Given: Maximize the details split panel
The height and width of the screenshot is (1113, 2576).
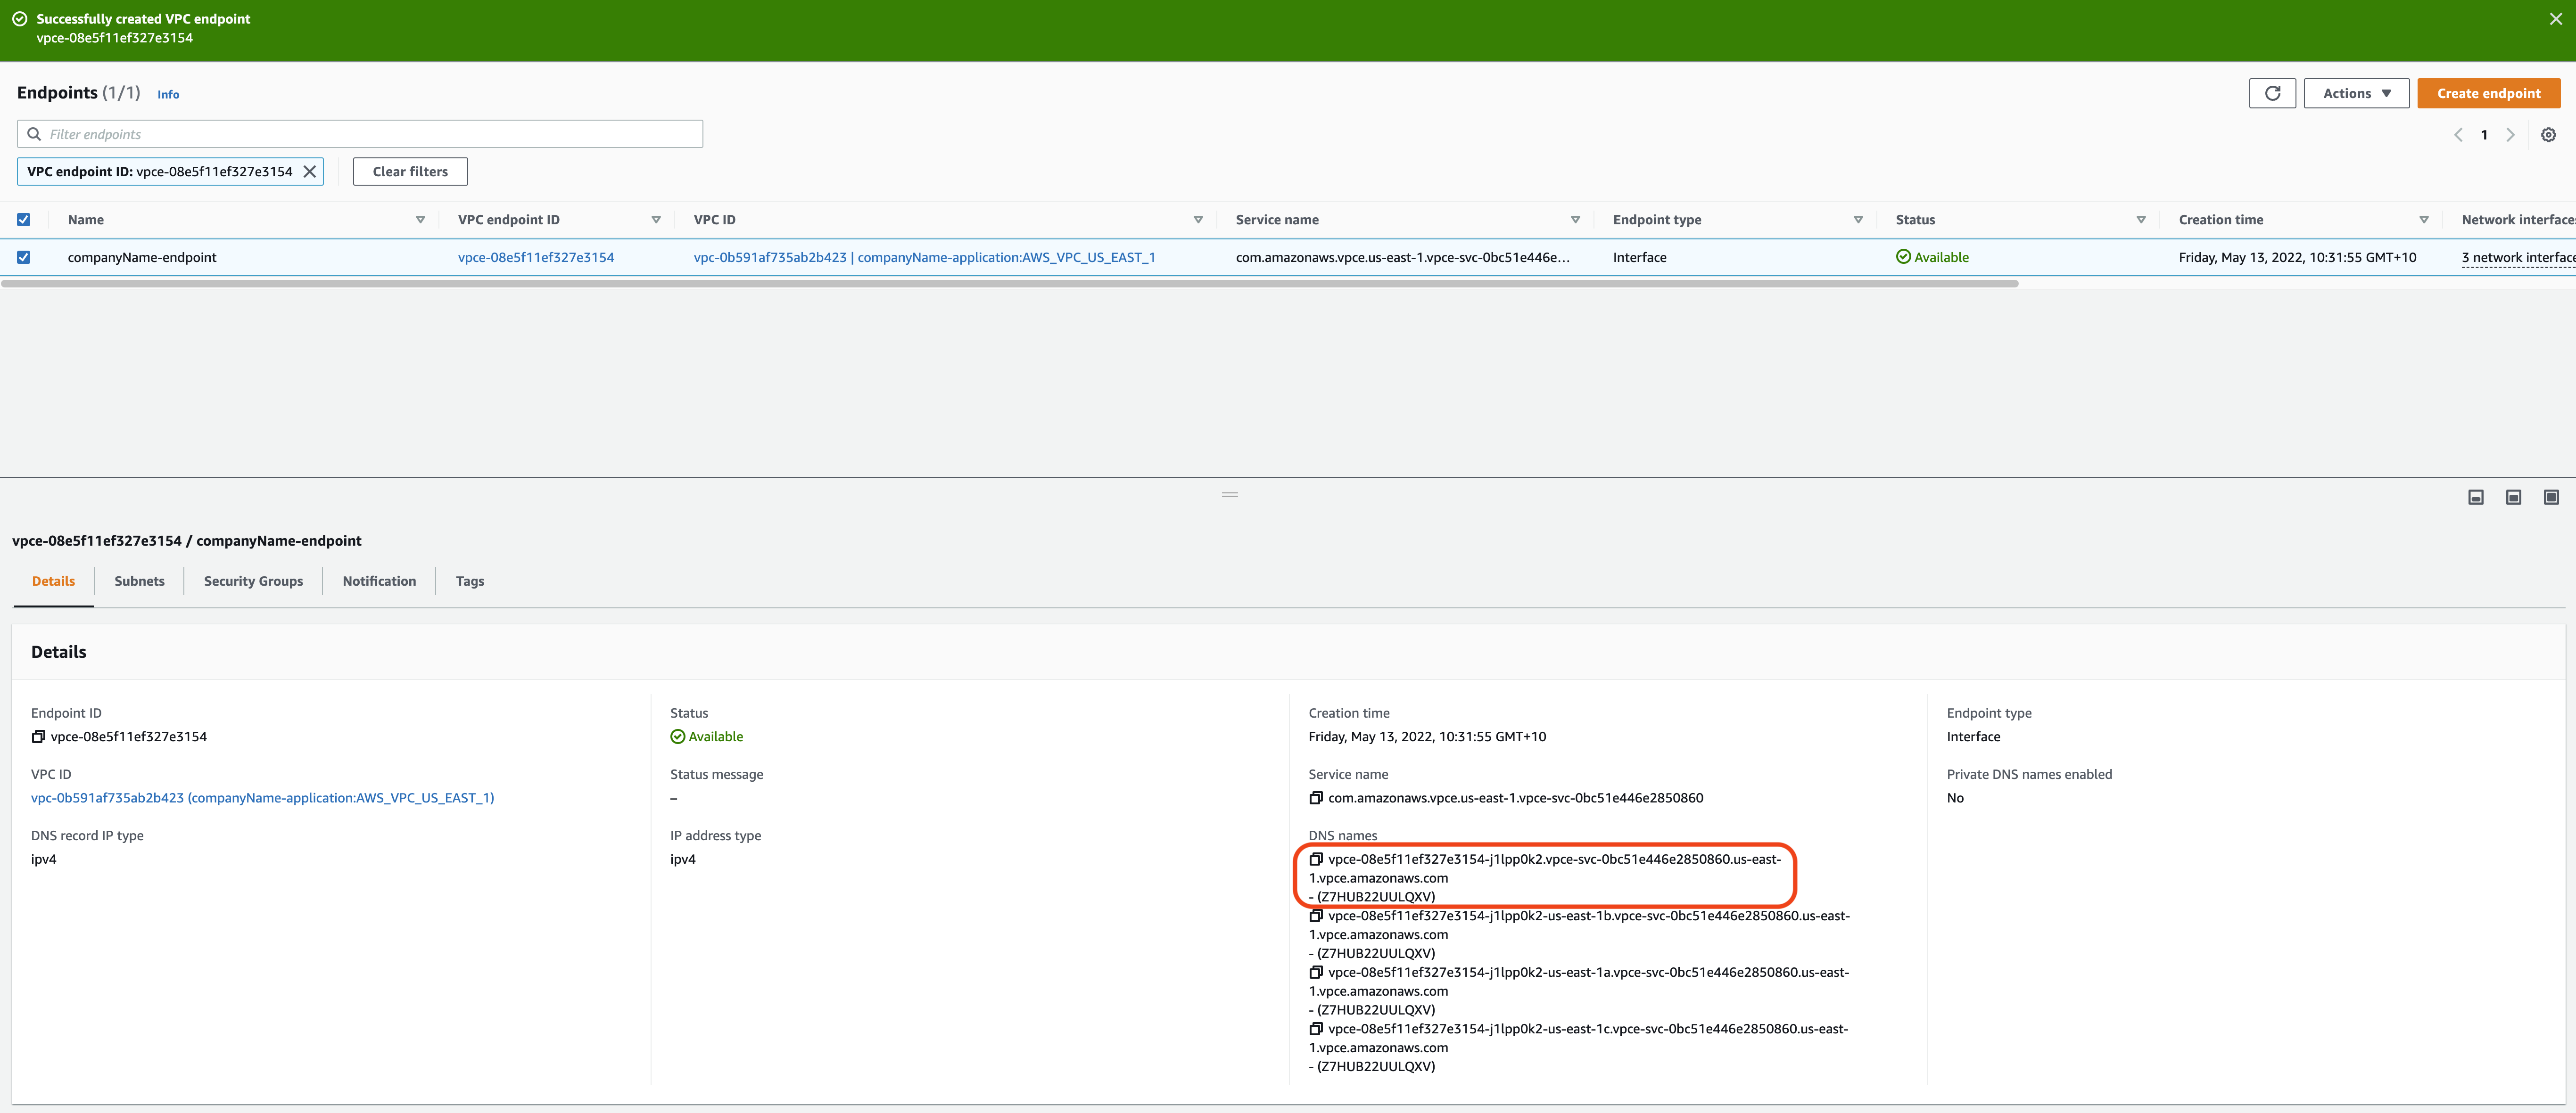Looking at the screenshot, I should pyautogui.click(x=2551, y=497).
